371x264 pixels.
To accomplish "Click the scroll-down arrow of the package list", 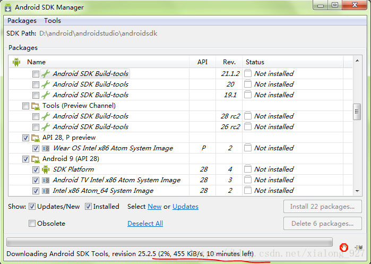I will 357,191.
